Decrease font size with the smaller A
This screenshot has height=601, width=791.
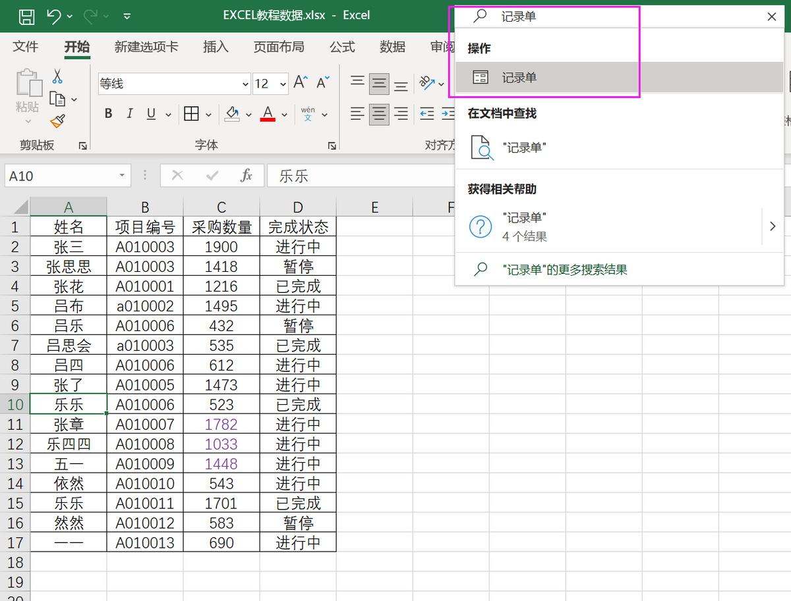(322, 83)
